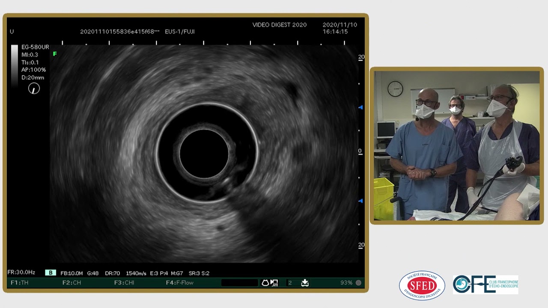Click the lower blue depth arrow marker
548x308 pixels.
point(360,201)
